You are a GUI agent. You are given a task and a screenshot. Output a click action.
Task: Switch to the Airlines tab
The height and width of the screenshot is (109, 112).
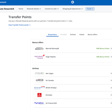pyautogui.click(x=73, y=35)
